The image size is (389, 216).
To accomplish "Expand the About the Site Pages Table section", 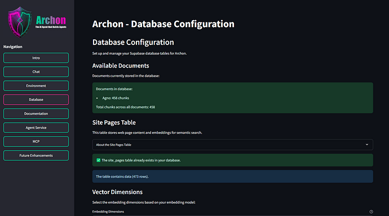I will click(x=232, y=145).
